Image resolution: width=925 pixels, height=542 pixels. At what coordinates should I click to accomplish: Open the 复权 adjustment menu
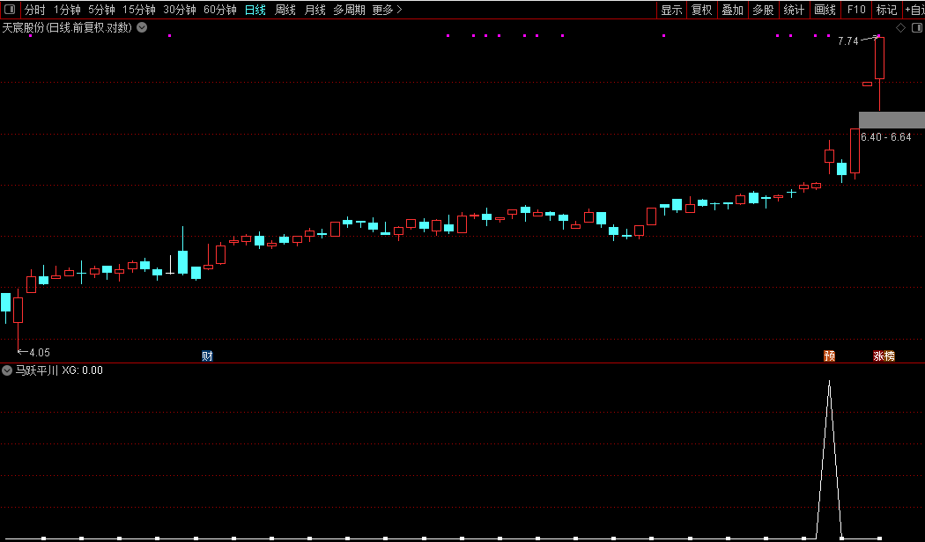coord(702,10)
